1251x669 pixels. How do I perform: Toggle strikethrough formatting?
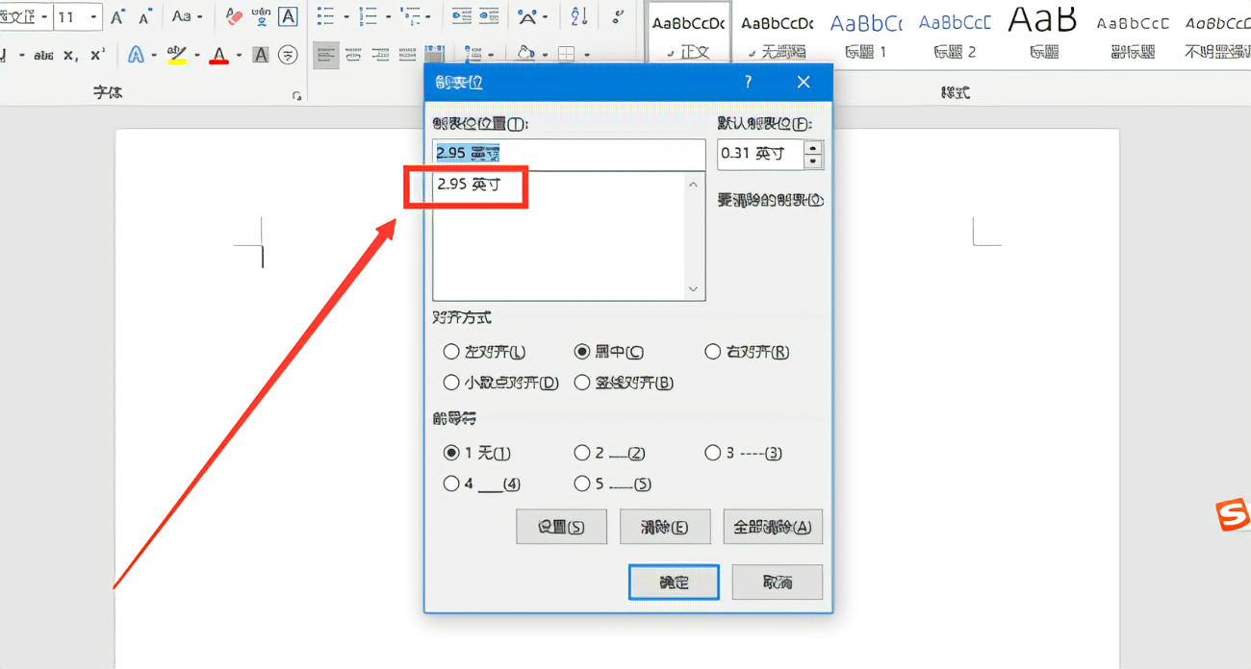(43, 55)
